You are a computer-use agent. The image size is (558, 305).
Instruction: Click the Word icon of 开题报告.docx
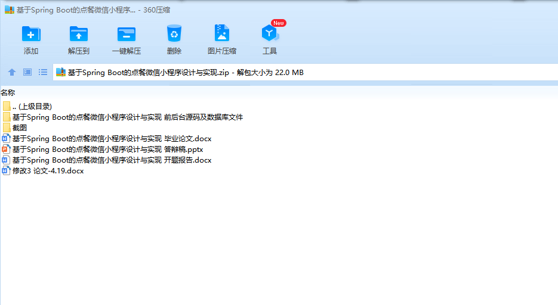pos(6,160)
